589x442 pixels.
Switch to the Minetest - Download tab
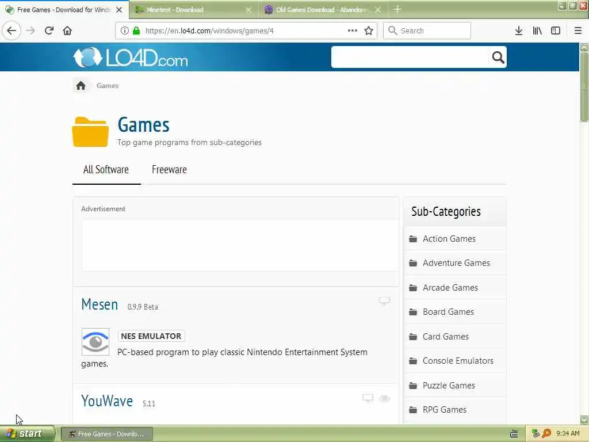pos(194,10)
